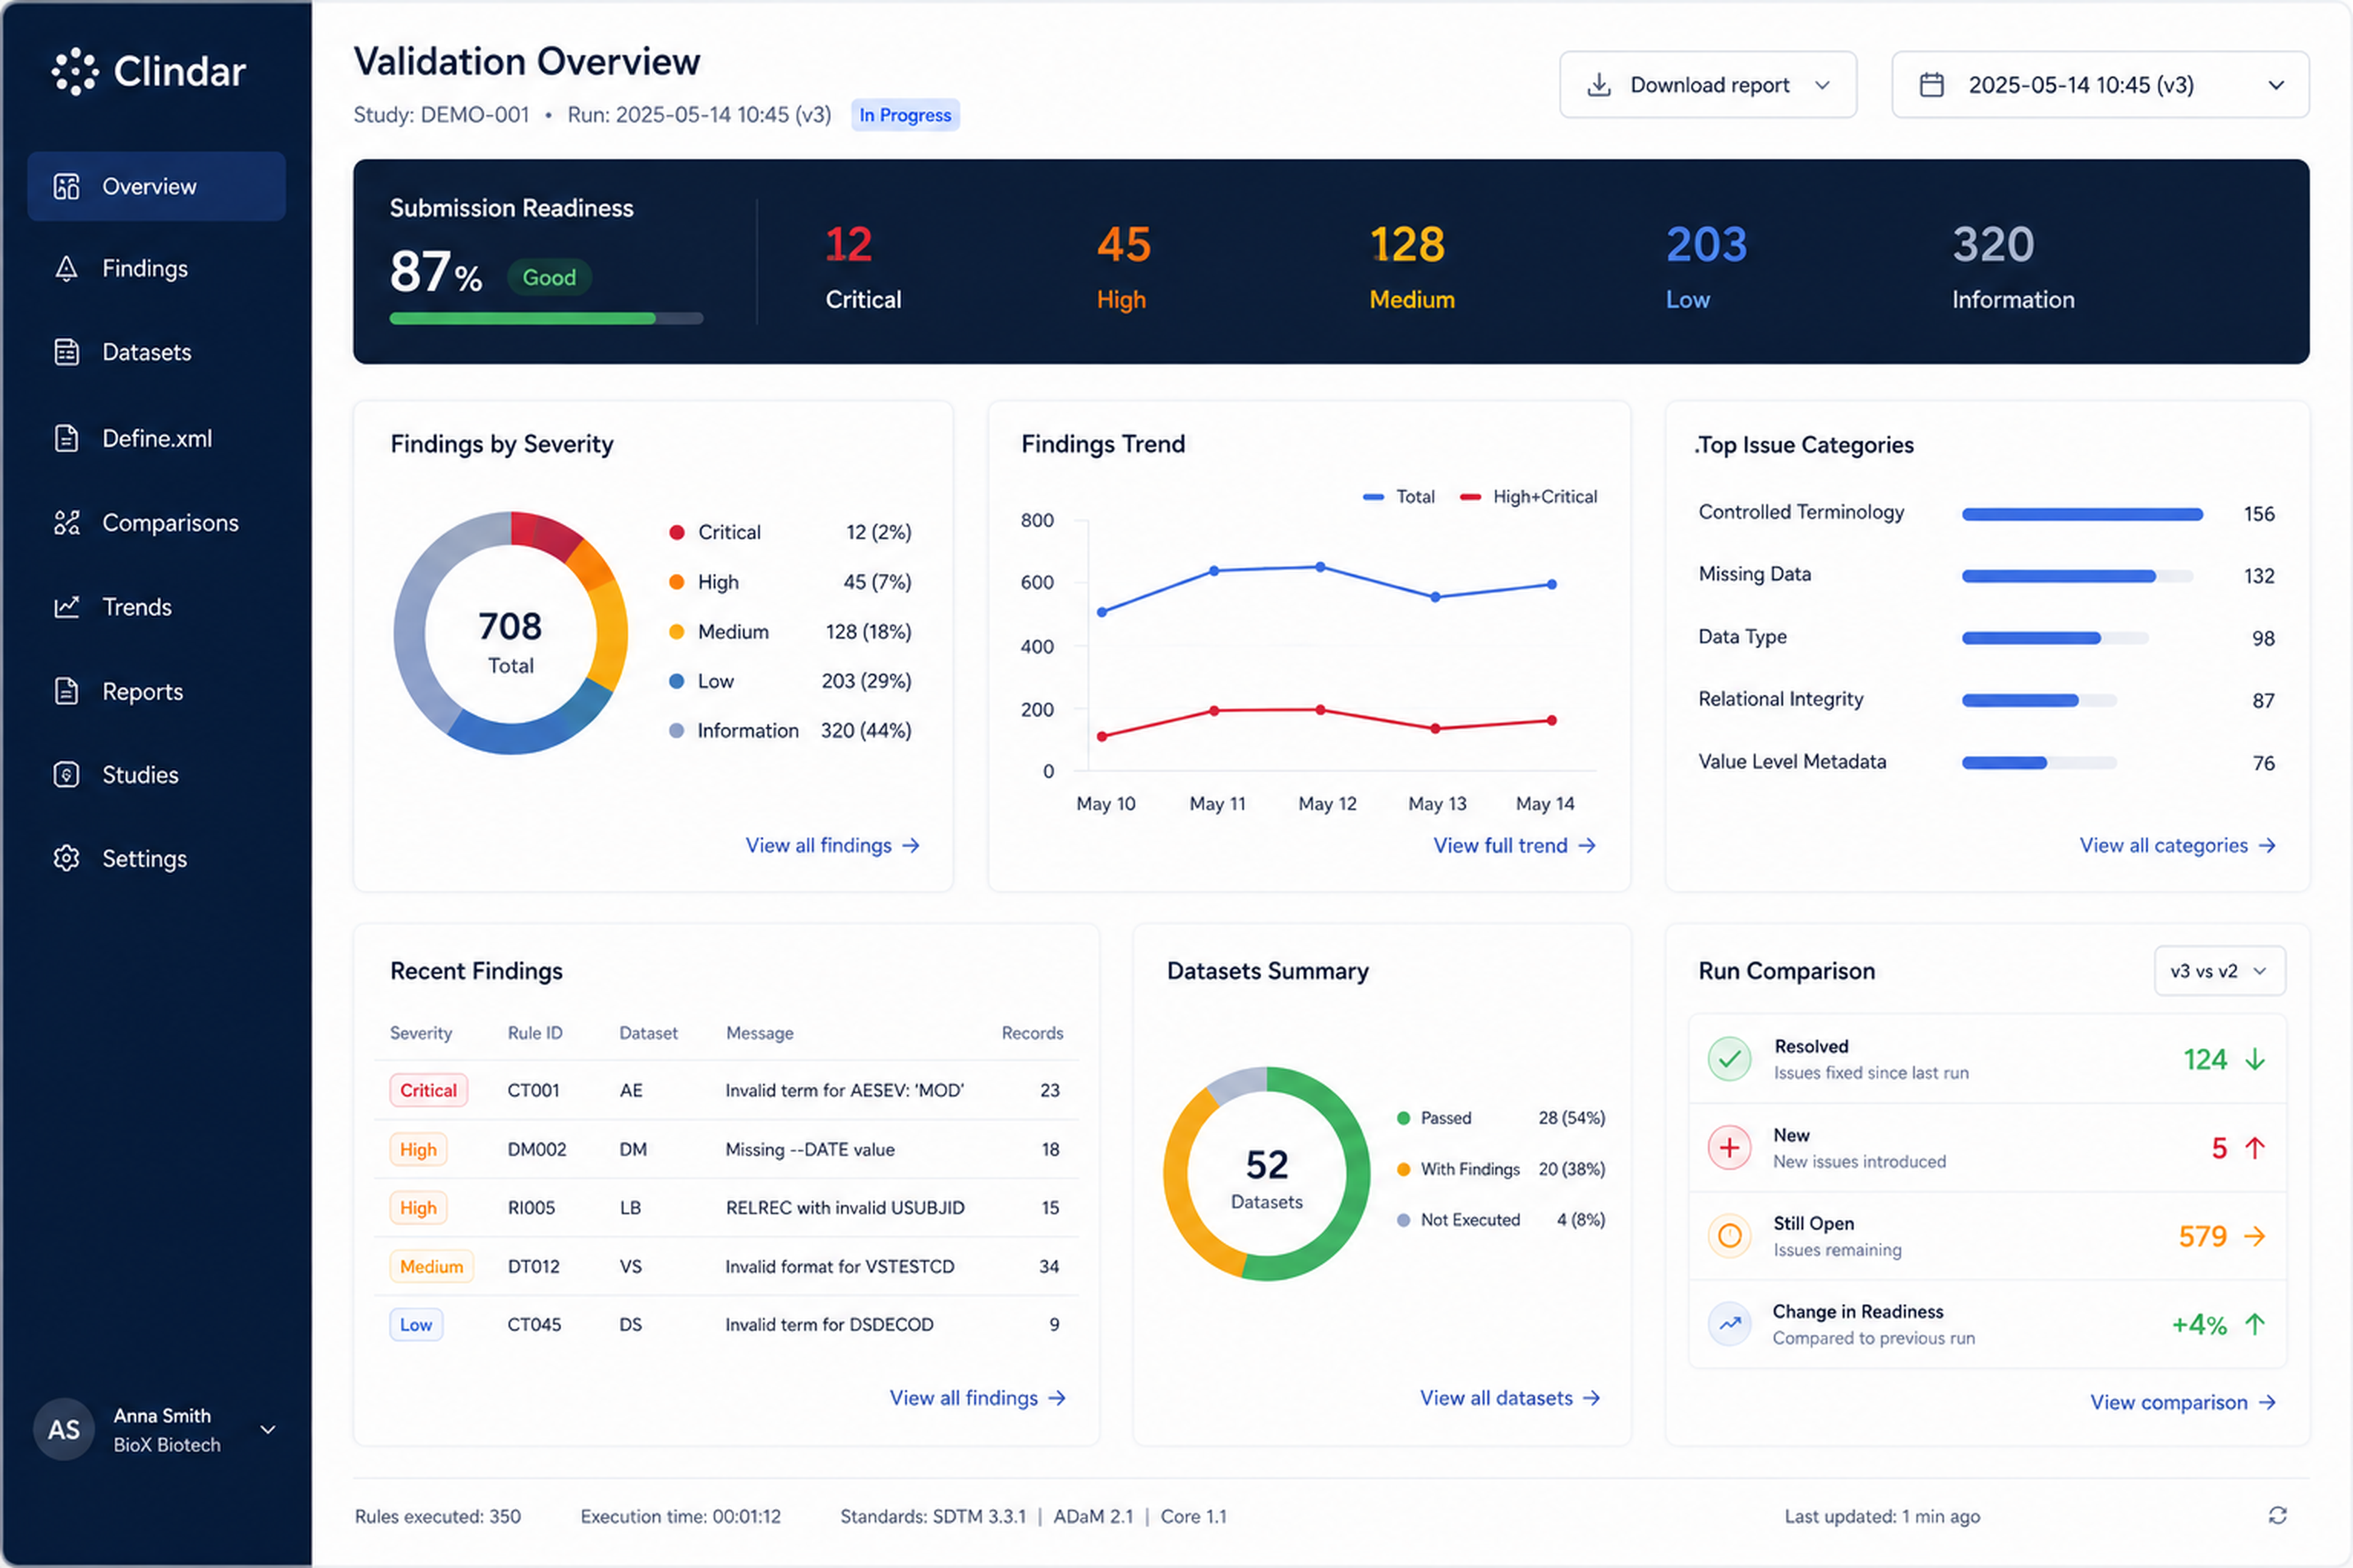Click the Records column header

[1033, 1033]
